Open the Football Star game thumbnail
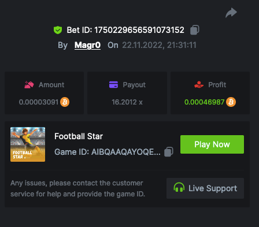 click(28, 144)
